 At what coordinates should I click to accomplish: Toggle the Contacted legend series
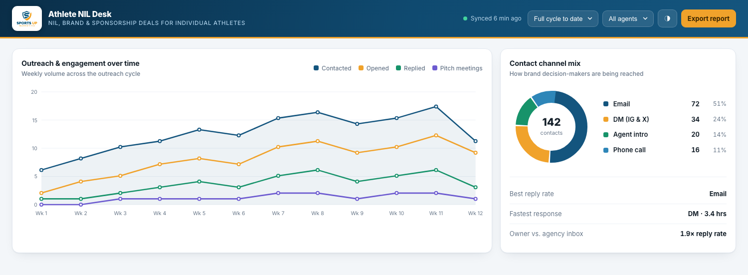point(332,68)
